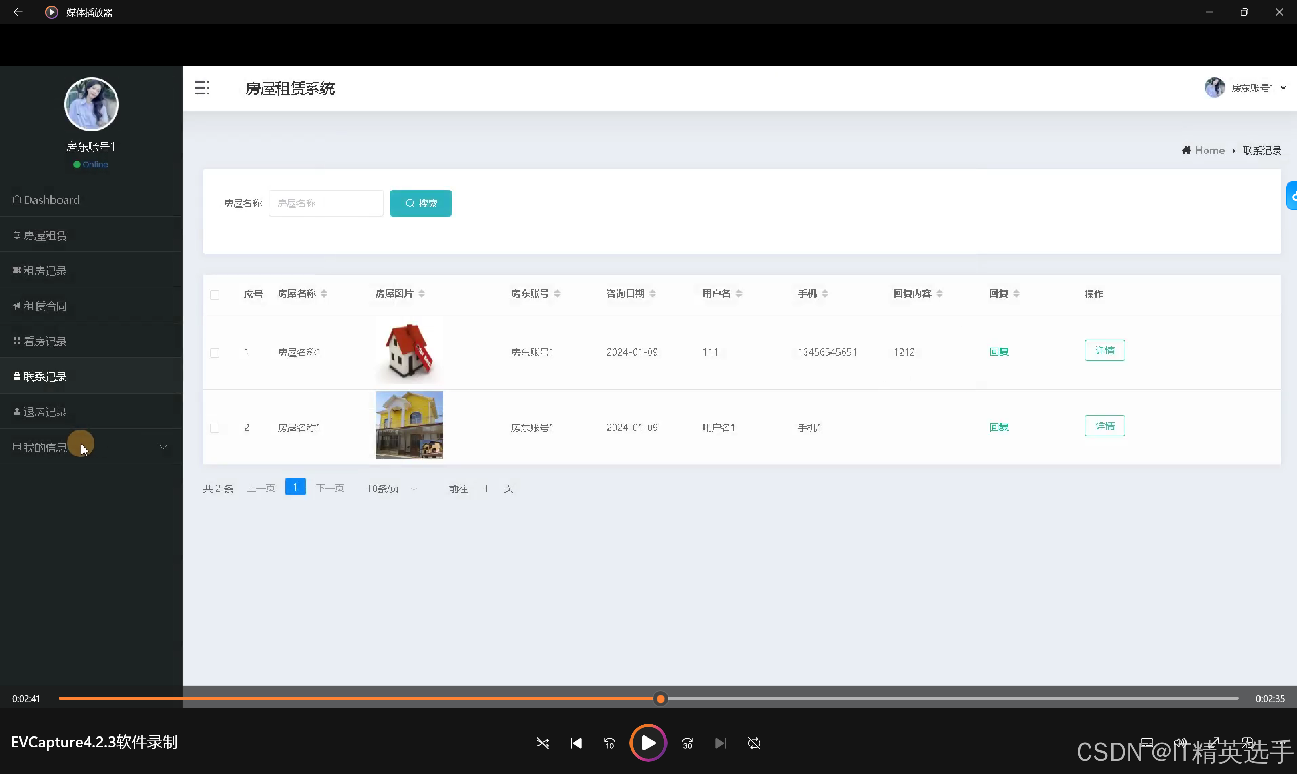Screen dimensions: 1297x774
Task: Sort by 房屋图片 column arrows
Action: point(421,294)
